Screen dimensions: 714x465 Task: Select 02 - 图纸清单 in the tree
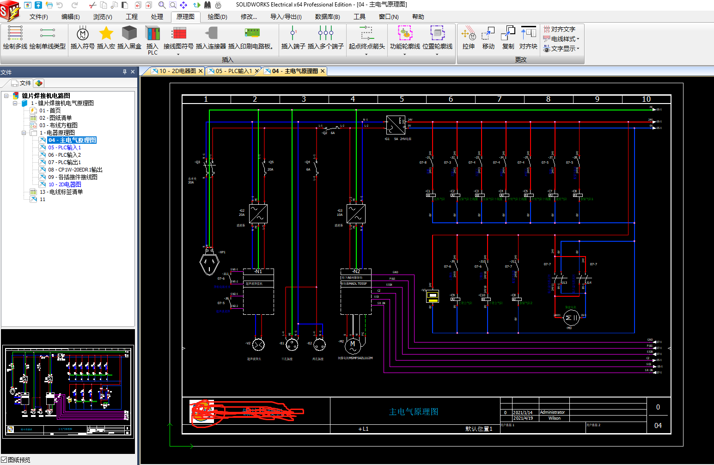pyautogui.click(x=55, y=118)
